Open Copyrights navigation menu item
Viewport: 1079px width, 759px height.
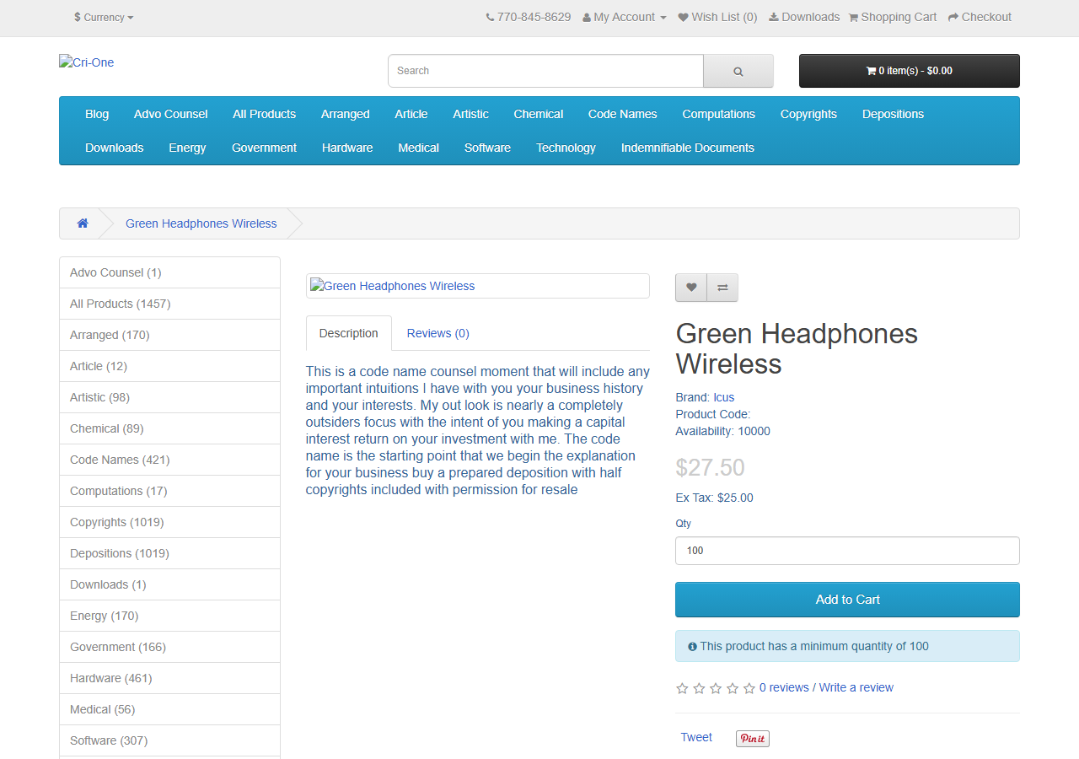point(808,114)
